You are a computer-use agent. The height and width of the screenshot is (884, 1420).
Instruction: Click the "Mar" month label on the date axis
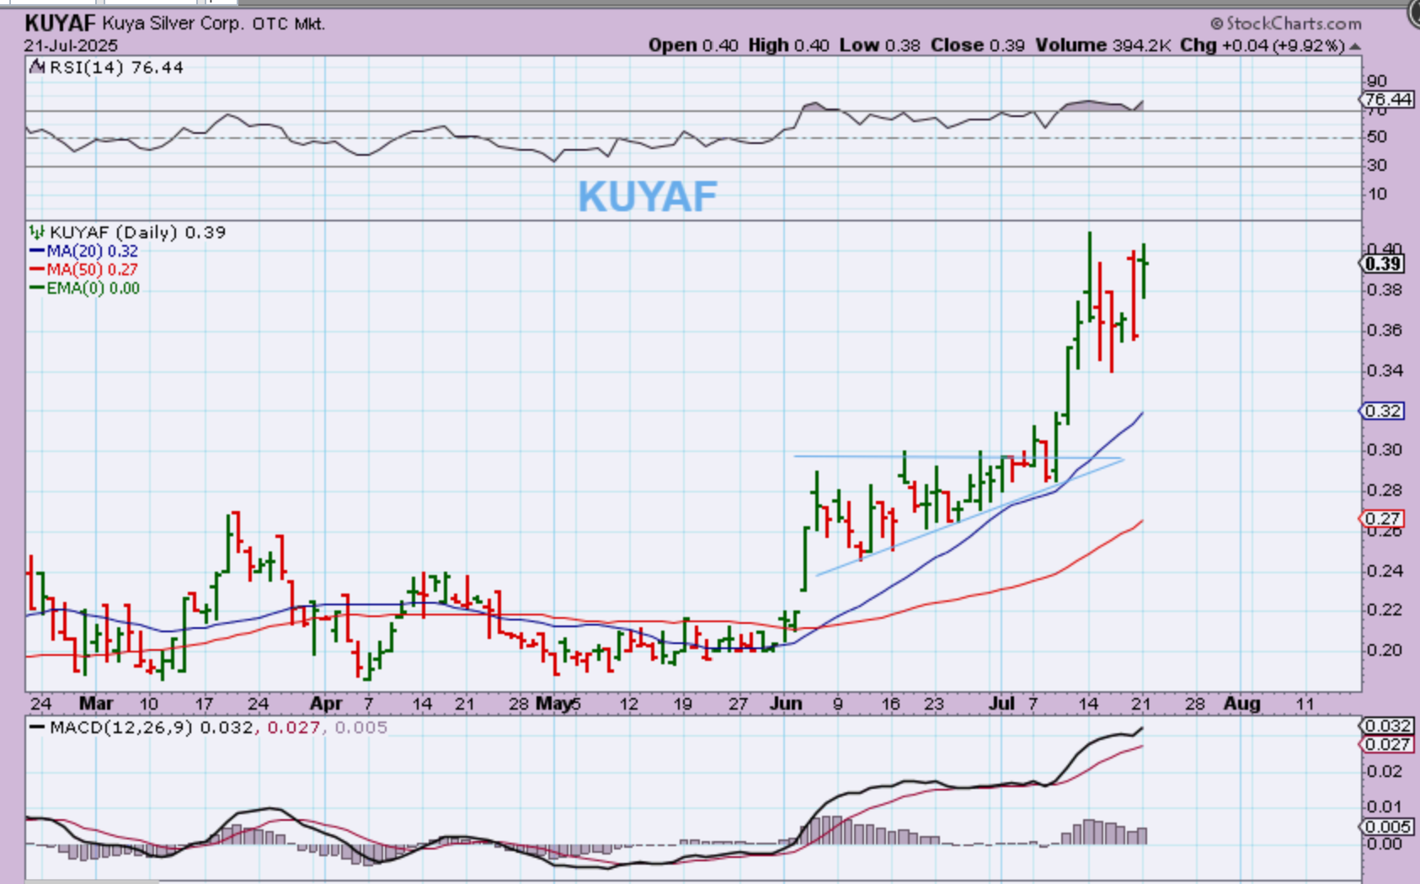pyautogui.click(x=96, y=703)
